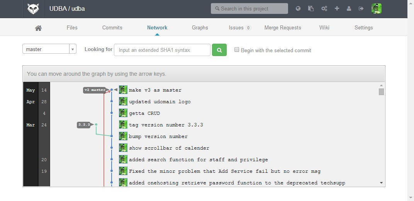
Task: Focus the extended SHA1 syntax input
Action: coord(162,50)
